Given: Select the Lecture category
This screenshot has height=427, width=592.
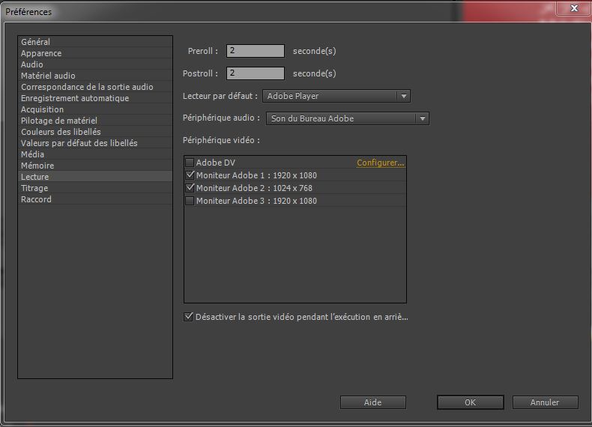Looking at the screenshot, I should (x=94, y=177).
